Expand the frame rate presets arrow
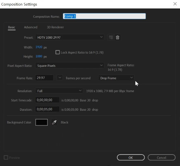Image resolution: width=180 pixels, height=166 pixels. tap(60, 78)
